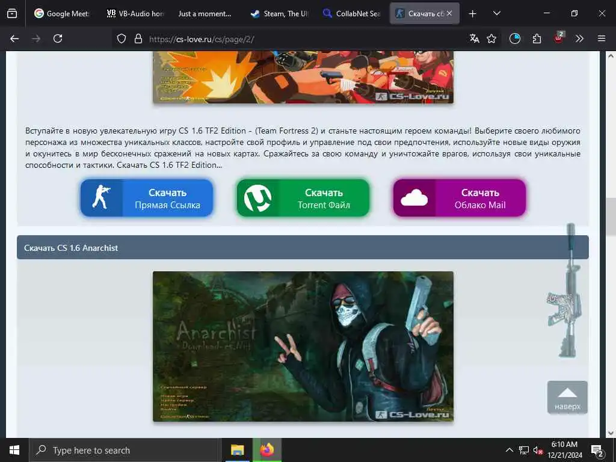Show hidden system tray icons
Screen dimensions: 616x462
tap(509, 450)
